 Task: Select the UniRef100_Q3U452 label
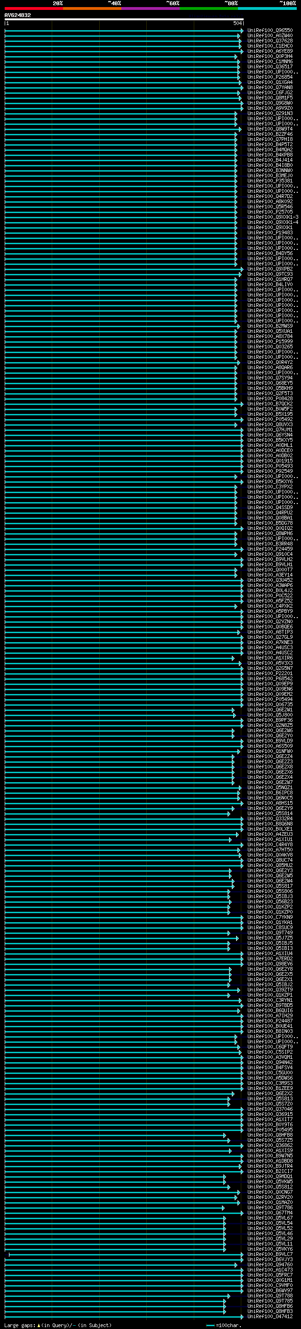270,580
